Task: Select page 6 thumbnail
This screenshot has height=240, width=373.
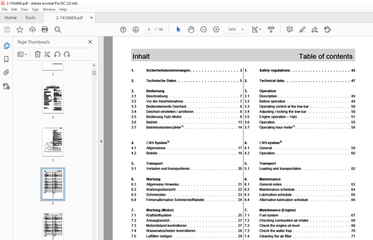Action: point(53,184)
